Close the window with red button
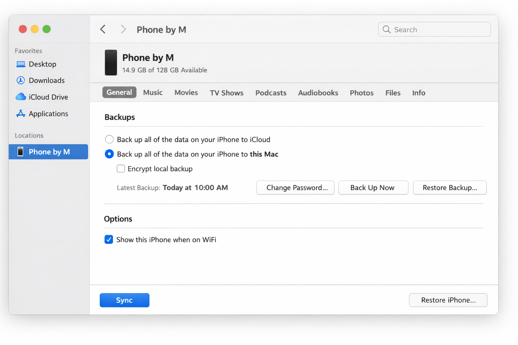The width and height of the screenshot is (518, 345). coord(23,29)
